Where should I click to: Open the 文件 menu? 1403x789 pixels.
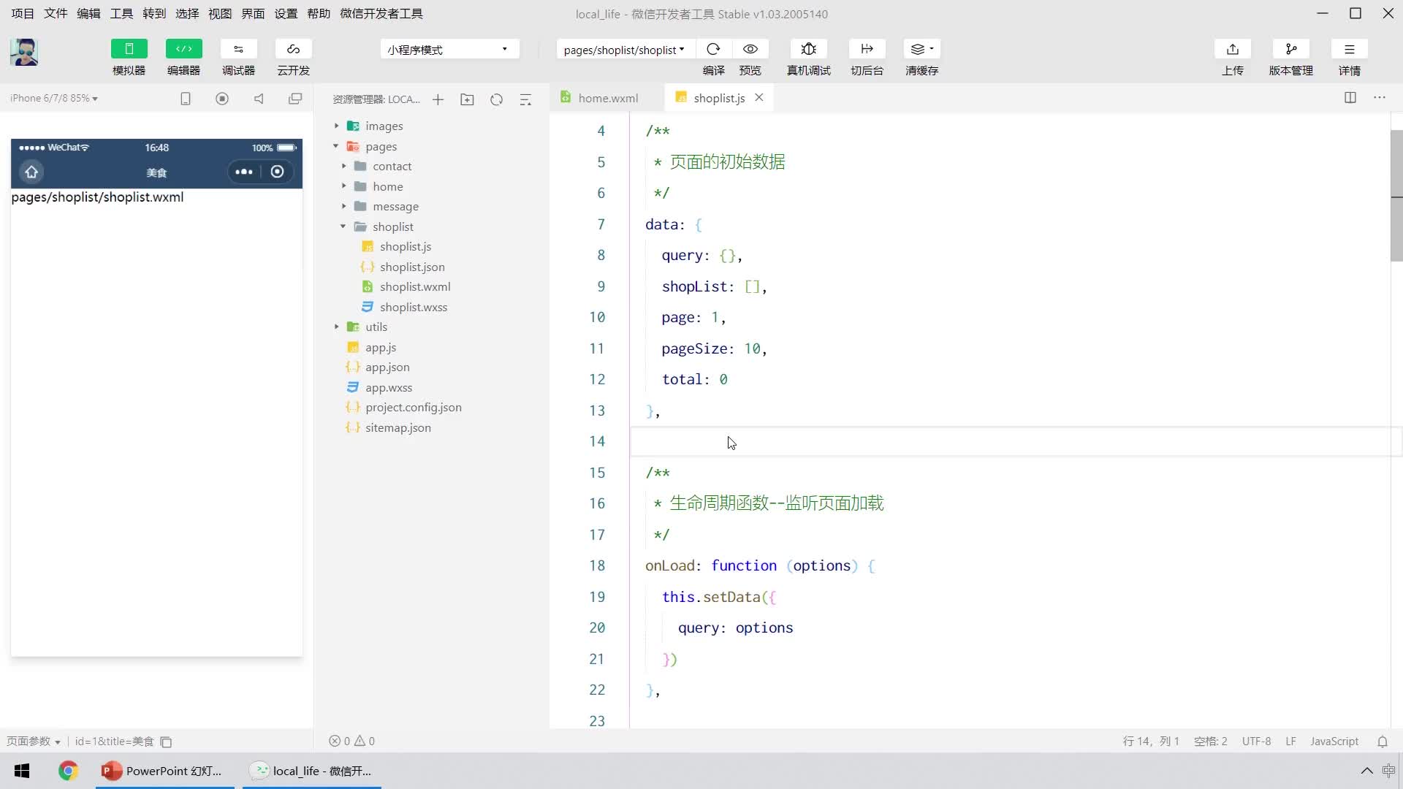pos(56,14)
